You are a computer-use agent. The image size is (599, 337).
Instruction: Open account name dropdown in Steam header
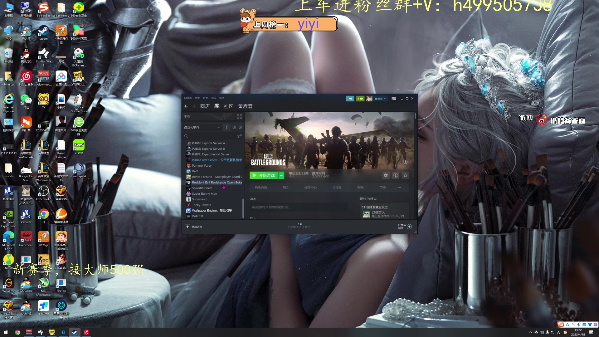point(380,99)
